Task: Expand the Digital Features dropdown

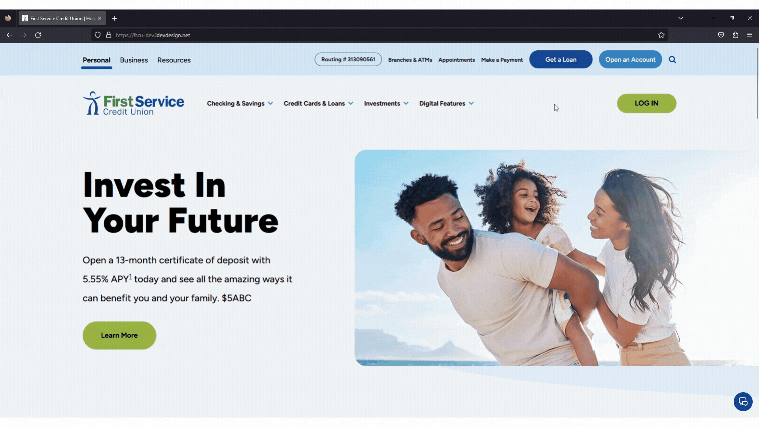Action: pyautogui.click(x=446, y=104)
